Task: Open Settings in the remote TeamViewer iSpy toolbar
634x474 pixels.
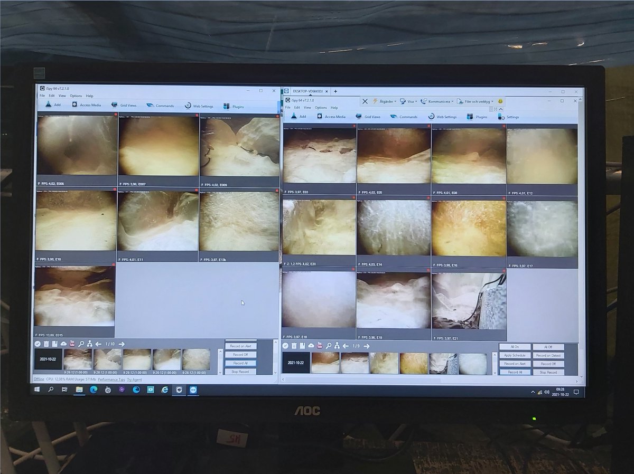Action: tap(508, 117)
